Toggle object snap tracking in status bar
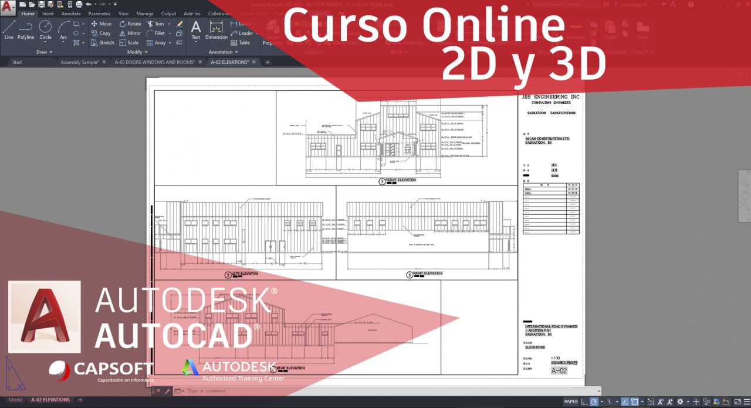The width and height of the screenshot is (751, 408). (x=625, y=402)
